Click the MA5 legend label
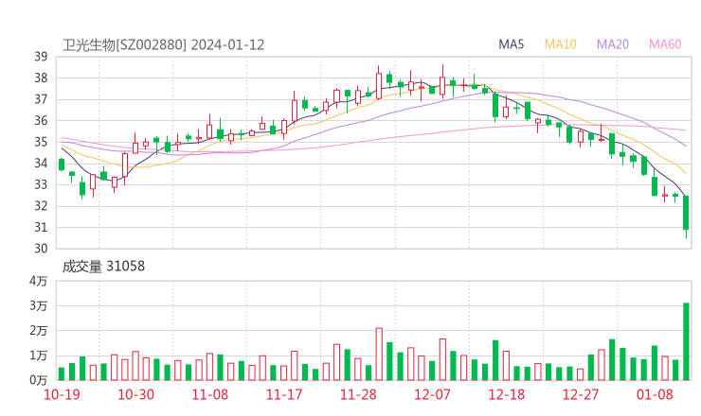This screenshot has height=416, width=701. [511, 44]
